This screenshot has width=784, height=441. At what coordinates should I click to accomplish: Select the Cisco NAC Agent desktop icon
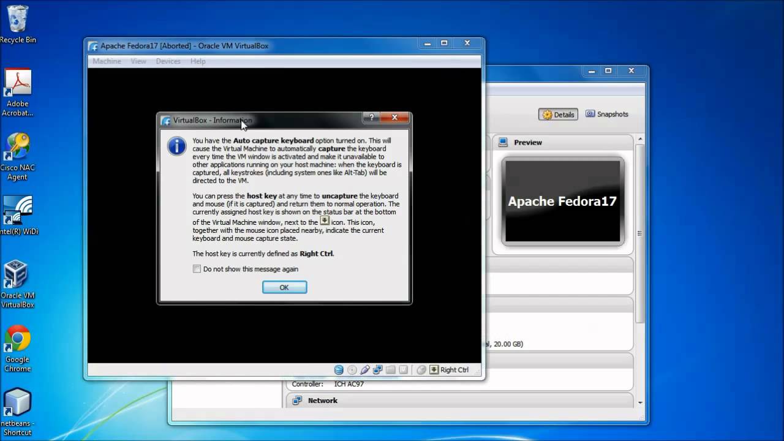(x=18, y=157)
